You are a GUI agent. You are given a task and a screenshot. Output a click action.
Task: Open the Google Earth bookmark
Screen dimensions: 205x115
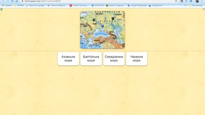tap(156, 5)
